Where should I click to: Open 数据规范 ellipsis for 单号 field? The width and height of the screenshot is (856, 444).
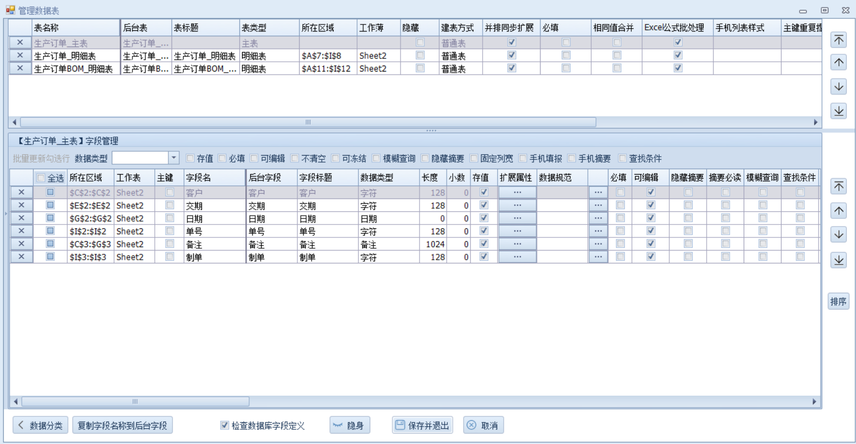tap(598, 231)
